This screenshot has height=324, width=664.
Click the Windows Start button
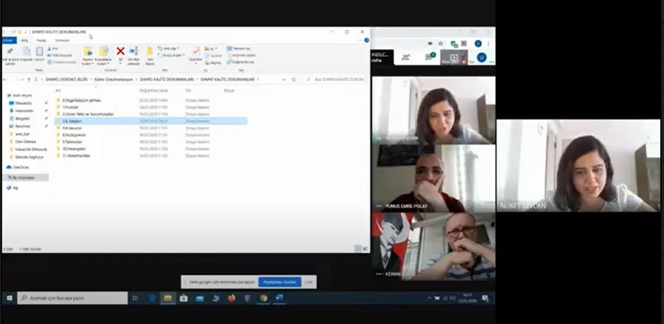click(9, 298)
